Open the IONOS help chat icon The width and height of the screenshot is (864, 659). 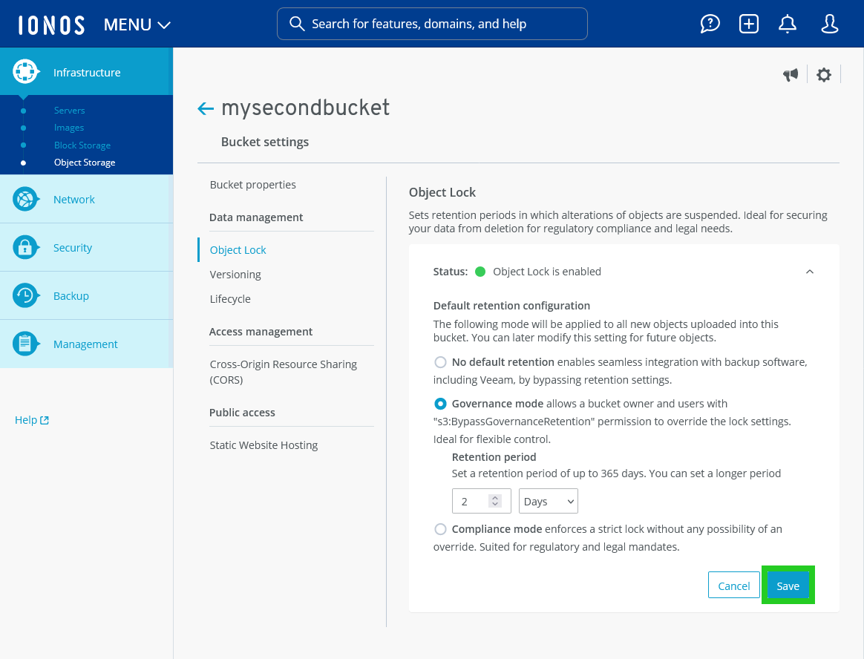pos(710,23)
